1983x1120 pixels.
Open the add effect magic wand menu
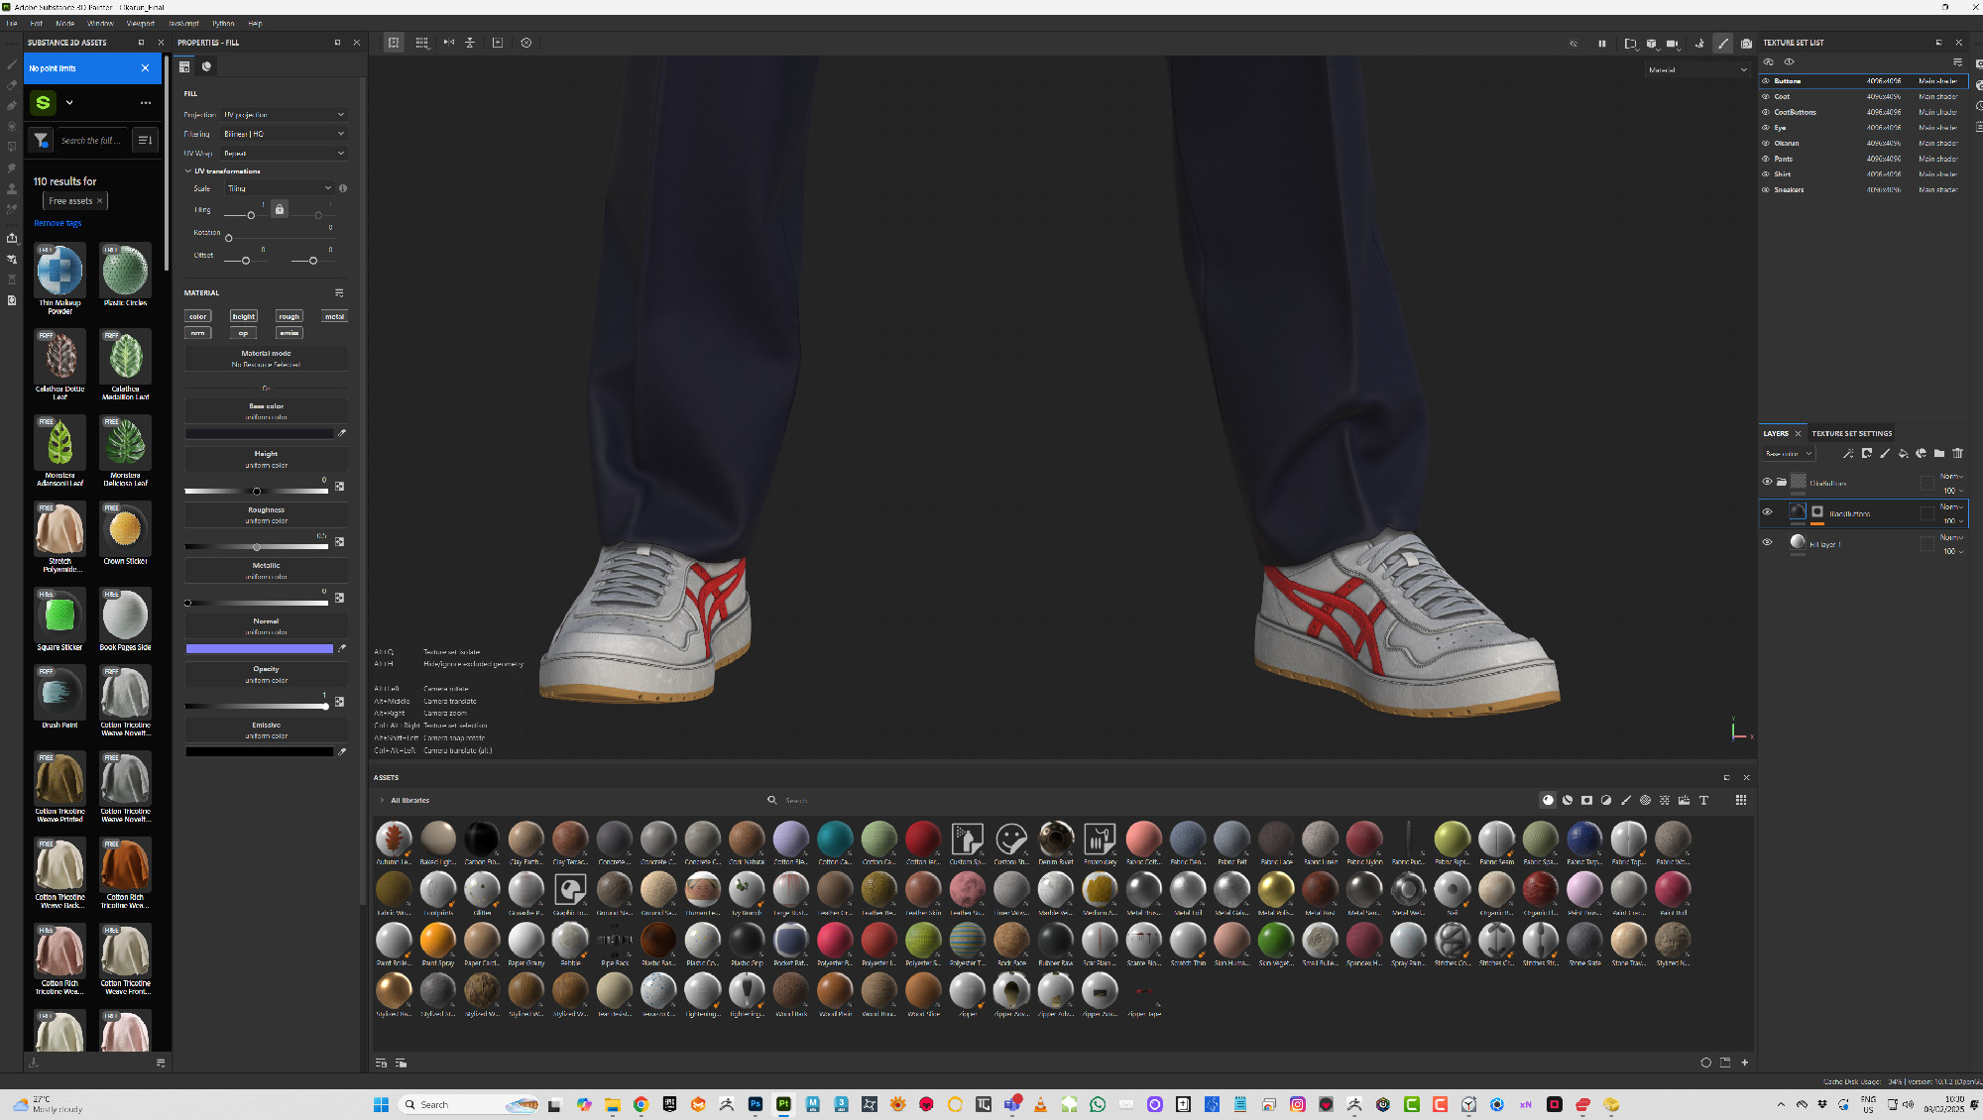1848,454
